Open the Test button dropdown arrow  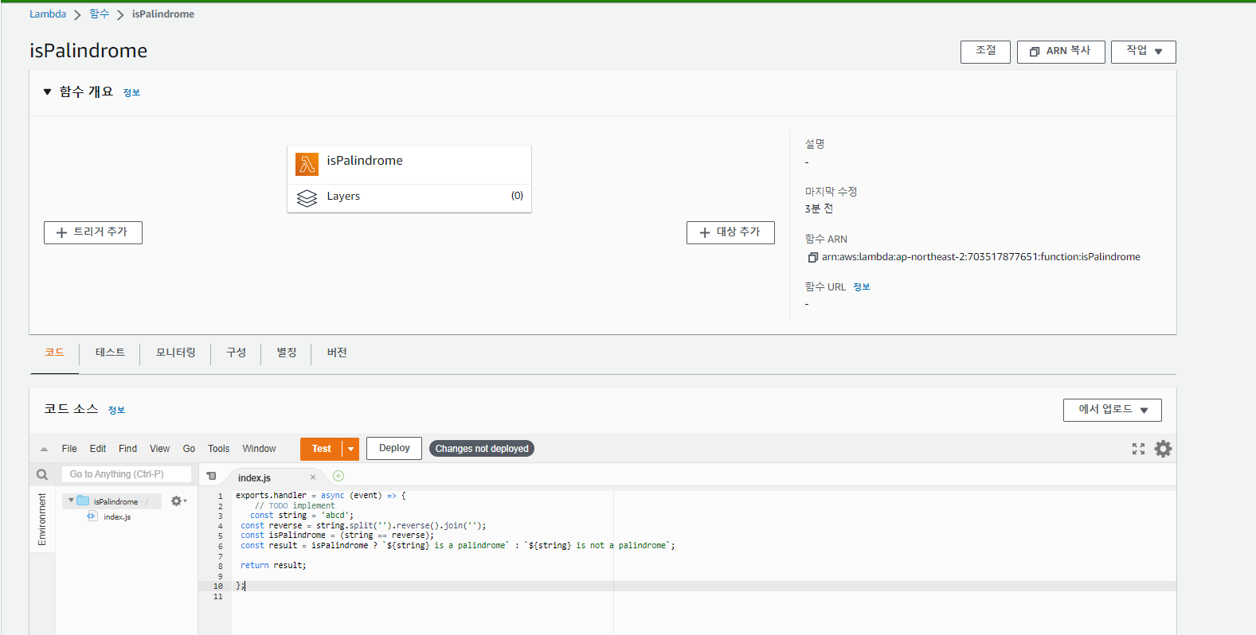click(x=350, y=449)
